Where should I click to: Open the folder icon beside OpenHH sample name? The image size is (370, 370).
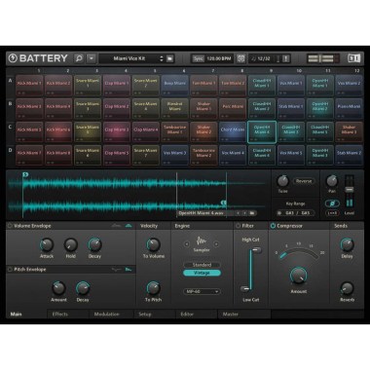[252, 213]
